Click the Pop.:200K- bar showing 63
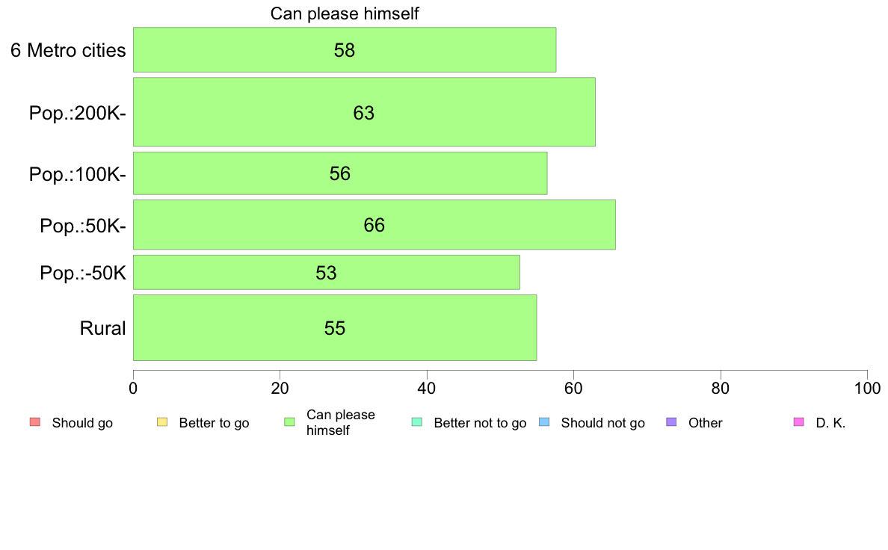 [x=364, y=112]
